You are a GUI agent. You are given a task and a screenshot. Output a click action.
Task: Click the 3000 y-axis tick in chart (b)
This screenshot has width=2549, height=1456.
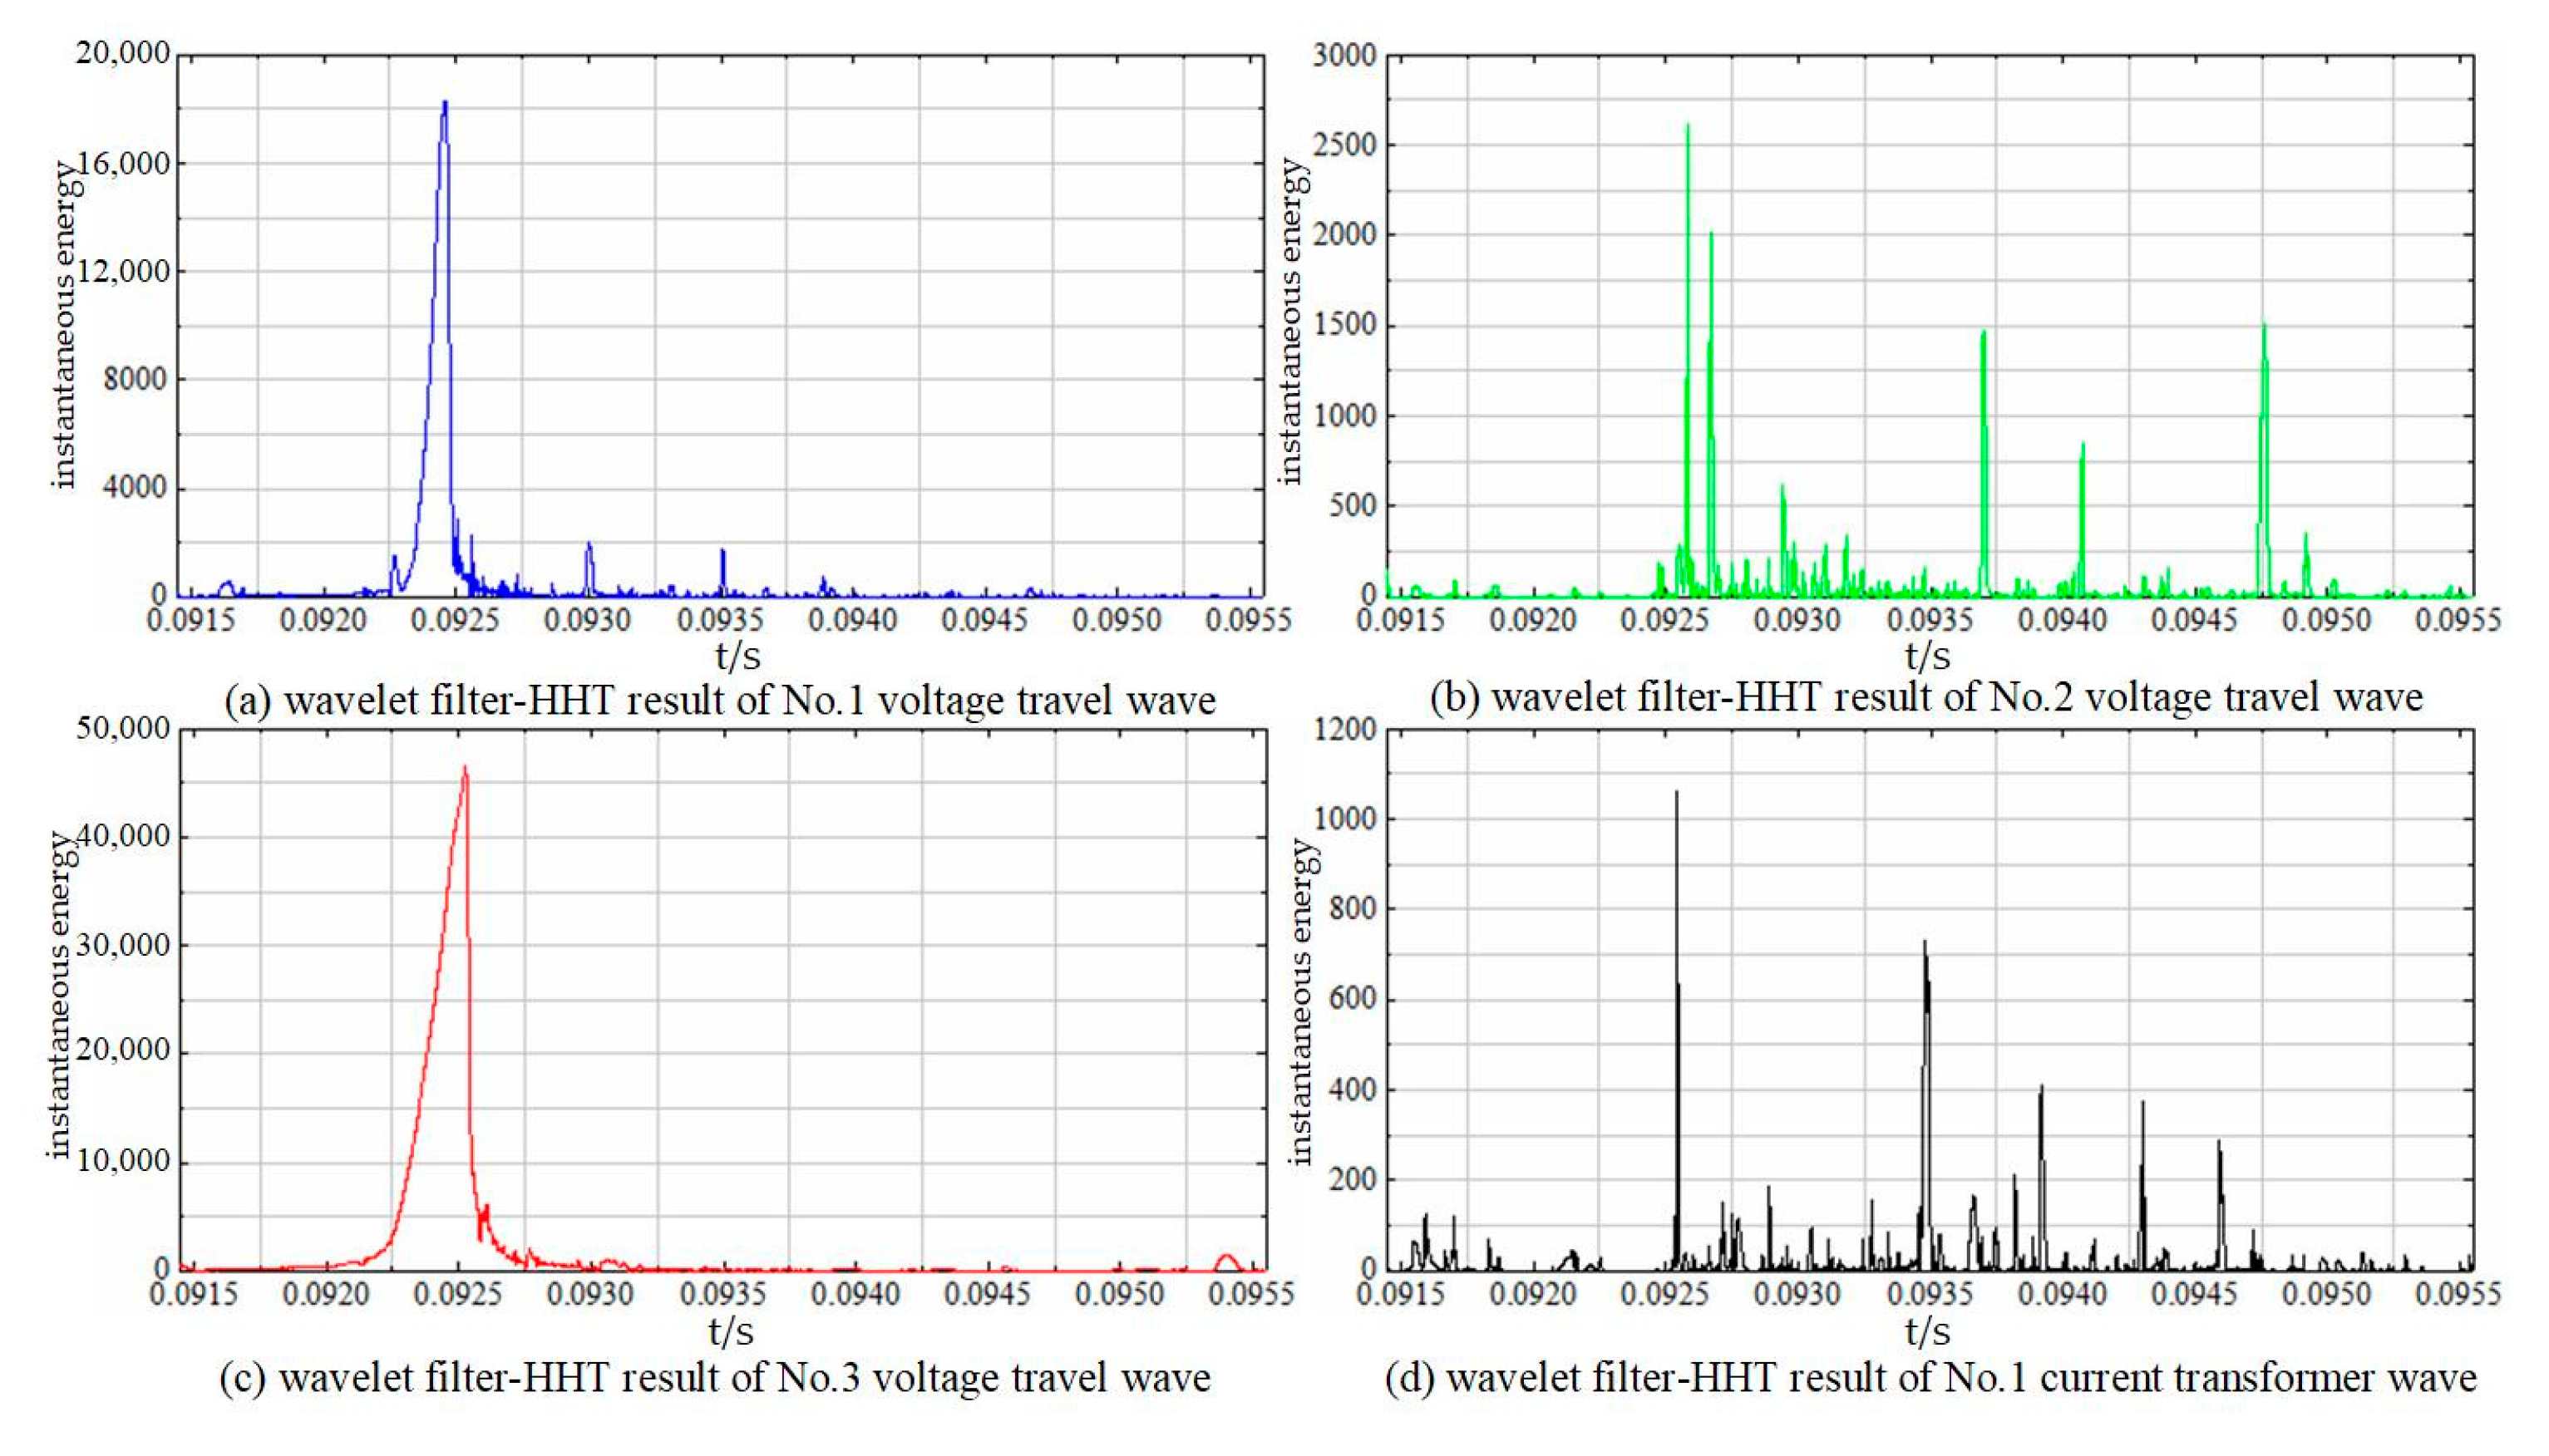[1344, 55]
